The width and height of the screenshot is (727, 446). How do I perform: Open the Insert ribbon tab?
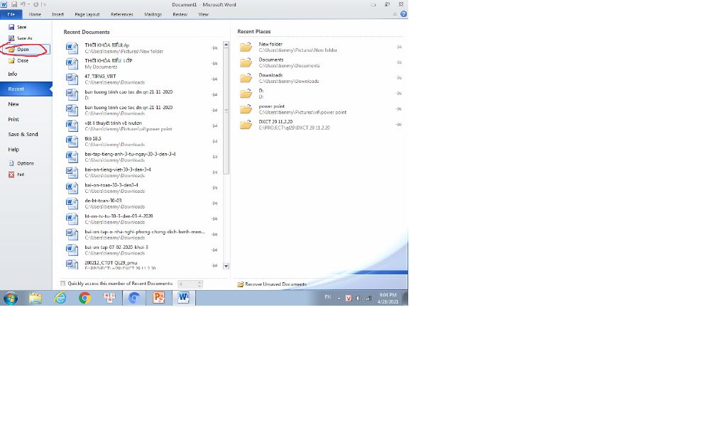(x=58, y=14)
